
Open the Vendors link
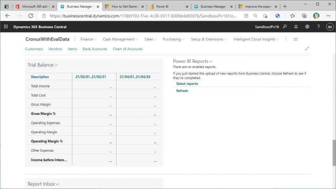tap(55, 49)
